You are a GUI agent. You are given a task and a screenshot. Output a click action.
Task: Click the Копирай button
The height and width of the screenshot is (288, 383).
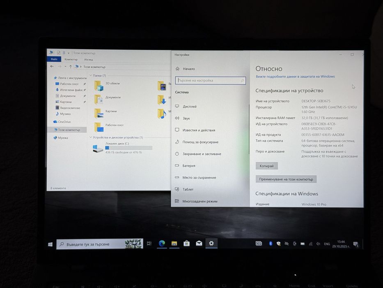click(x=266, y=166)
